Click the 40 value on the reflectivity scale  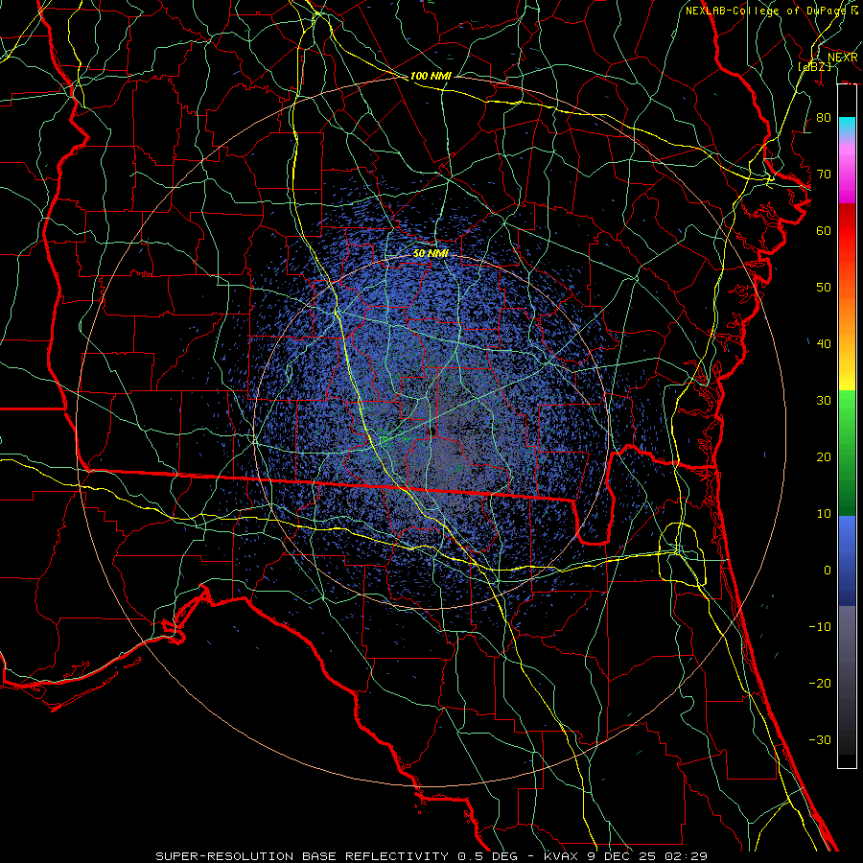(824, 343)
